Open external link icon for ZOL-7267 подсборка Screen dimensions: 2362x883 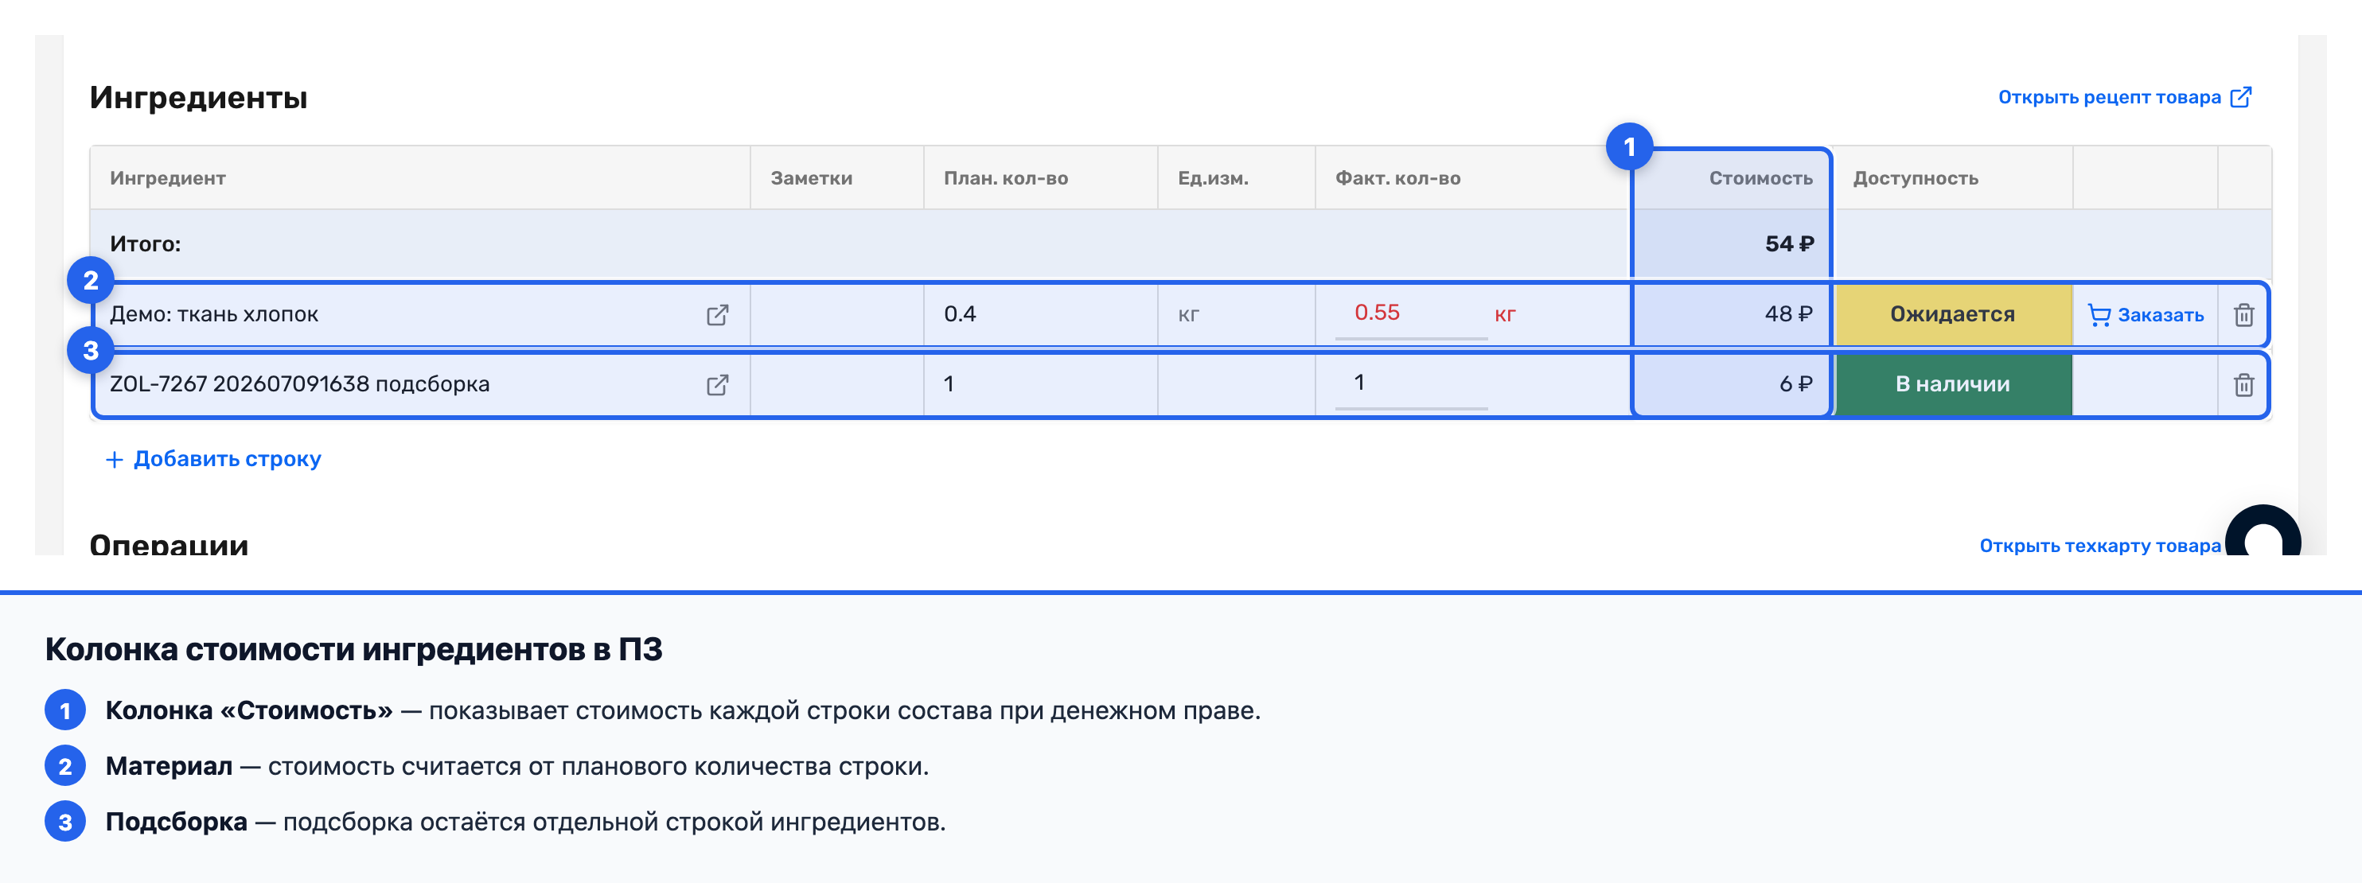(717, 384)
